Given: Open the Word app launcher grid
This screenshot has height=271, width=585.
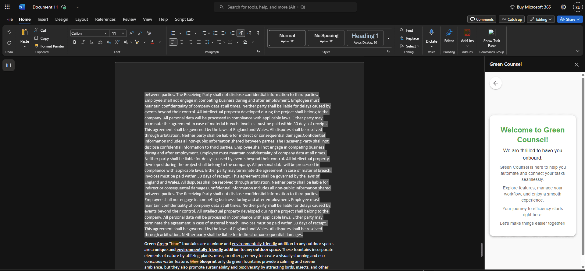Looking at the screenshot, I should [x=7, y=7].
